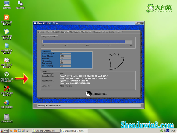
Task: Open the Win引导修复 boot repair icon
Action: tap(7, 63)
